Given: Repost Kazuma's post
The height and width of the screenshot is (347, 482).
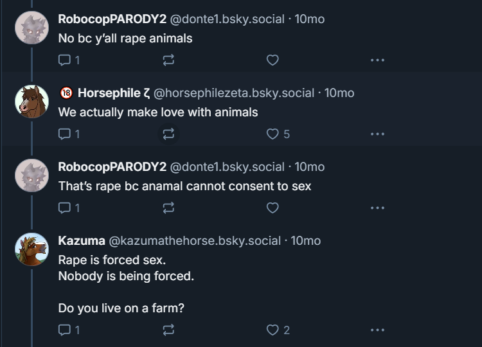Looking at the screenshot, I should pyautogui.click(x=168, y=330).
